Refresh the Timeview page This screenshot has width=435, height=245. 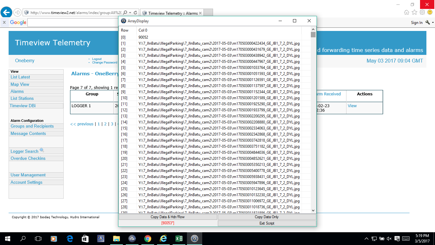135,13
